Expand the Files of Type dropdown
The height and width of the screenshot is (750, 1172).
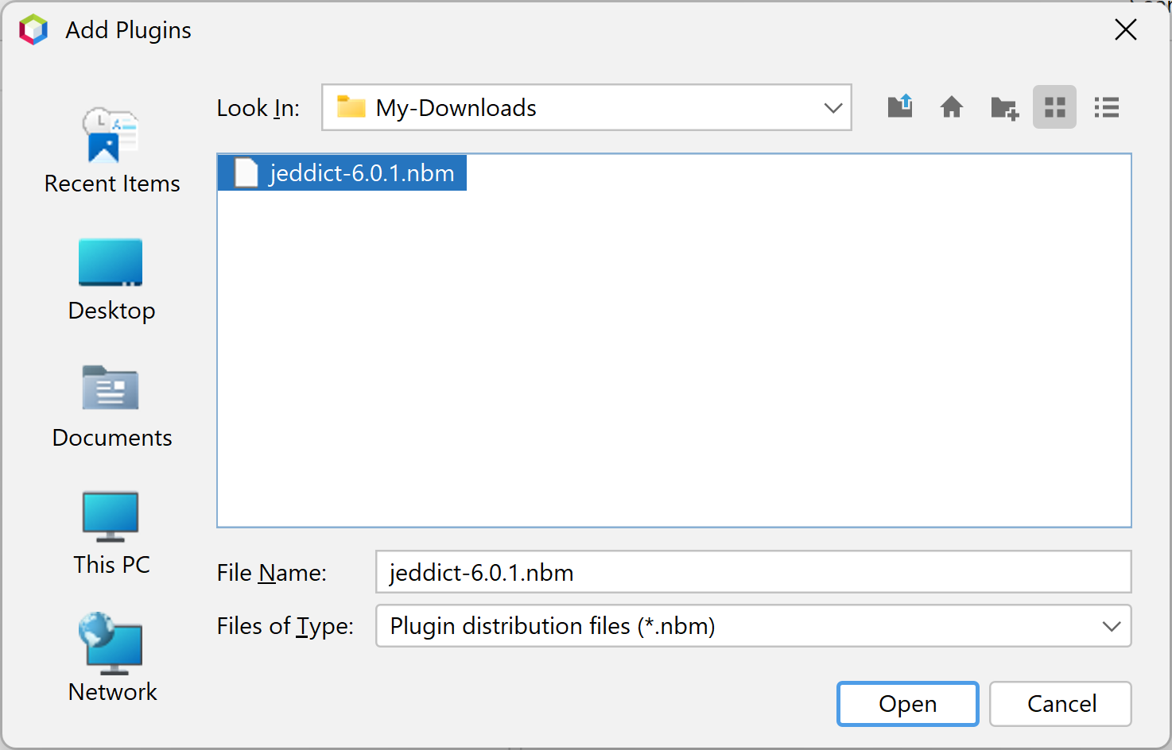coord(1111,626)
